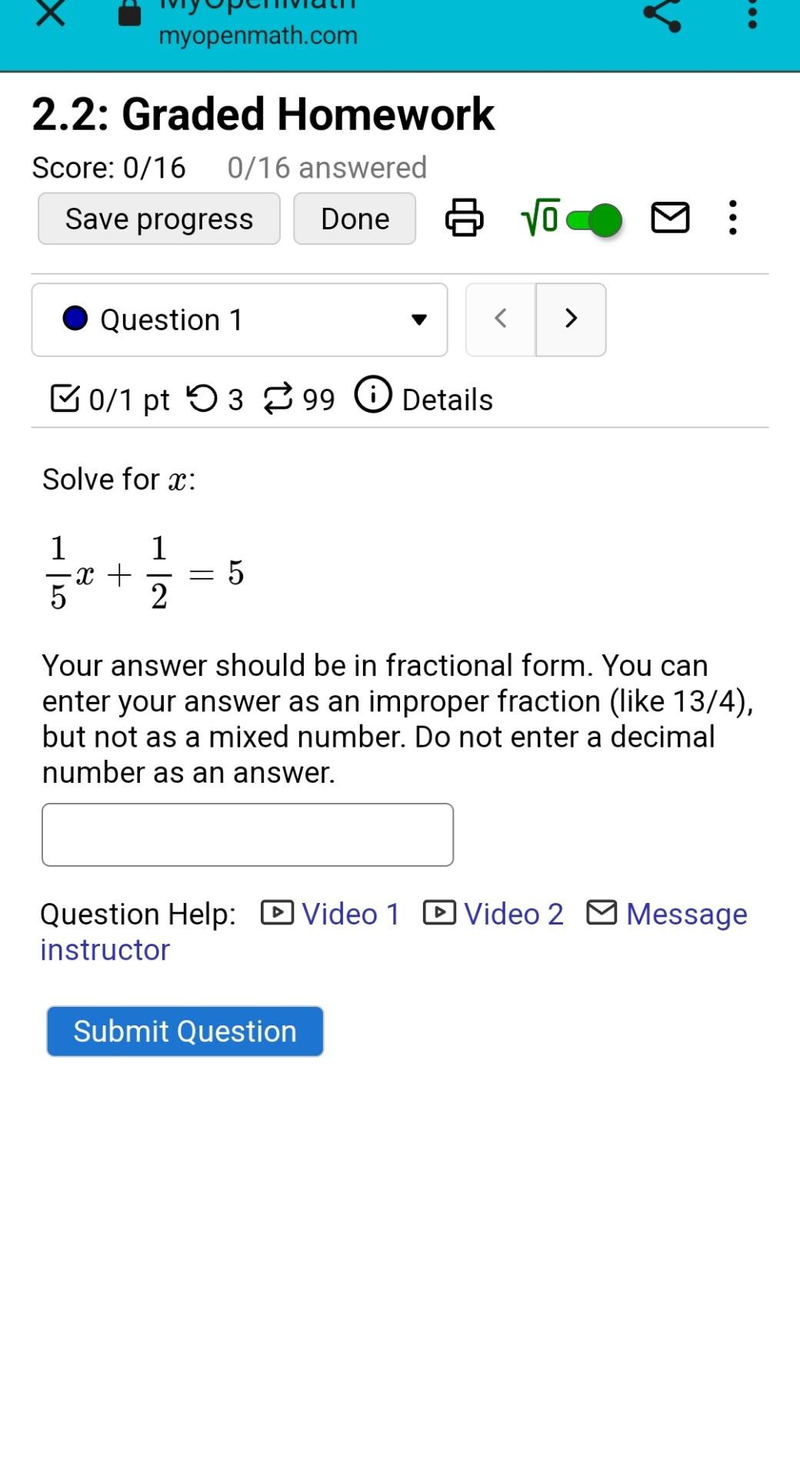Go to the next question with right chevron

[x=571, y=319]
